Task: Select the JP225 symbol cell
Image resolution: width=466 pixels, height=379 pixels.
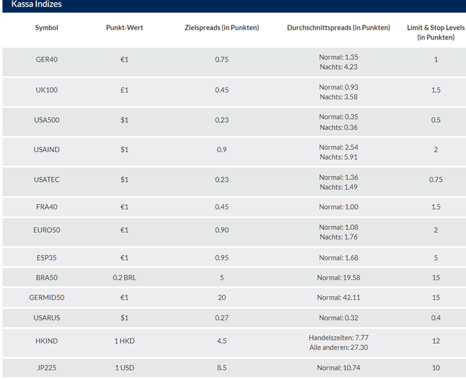Action: point(47,368)
